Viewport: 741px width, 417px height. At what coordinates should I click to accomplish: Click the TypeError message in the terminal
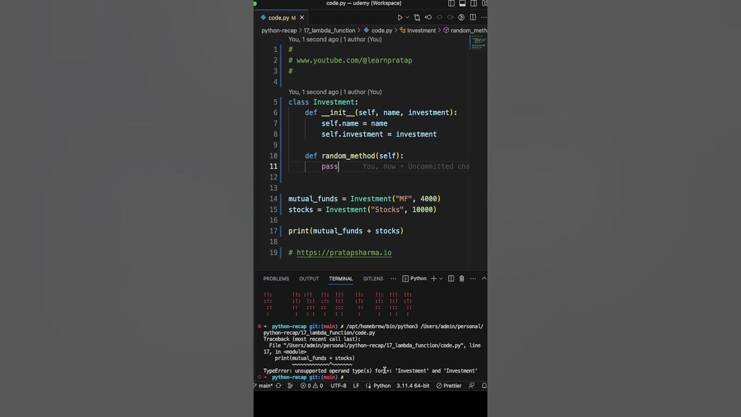[x=370, y=371]
